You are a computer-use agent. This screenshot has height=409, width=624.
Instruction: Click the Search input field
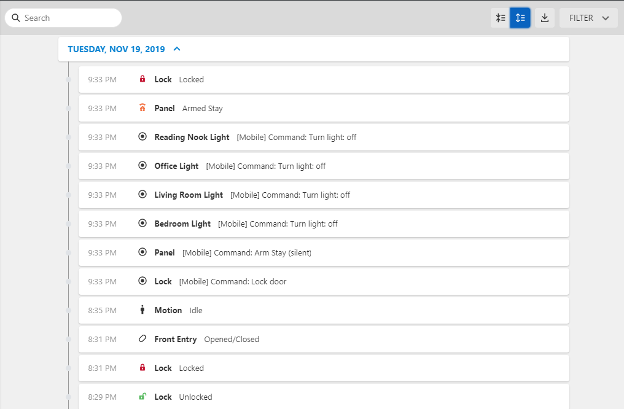(x=63, y=18)
